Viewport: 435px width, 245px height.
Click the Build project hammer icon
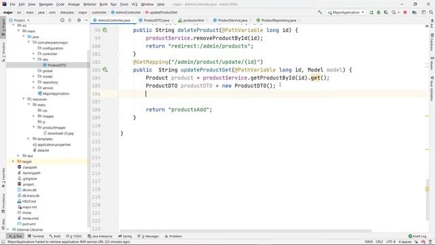(320, 12)
